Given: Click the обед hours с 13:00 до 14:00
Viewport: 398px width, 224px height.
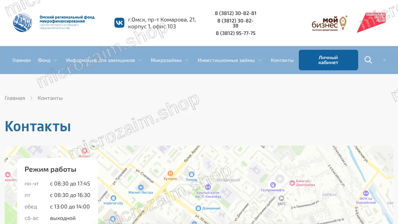Looking at the screenshot, I should pyautogui.click(x=70, y=207).
